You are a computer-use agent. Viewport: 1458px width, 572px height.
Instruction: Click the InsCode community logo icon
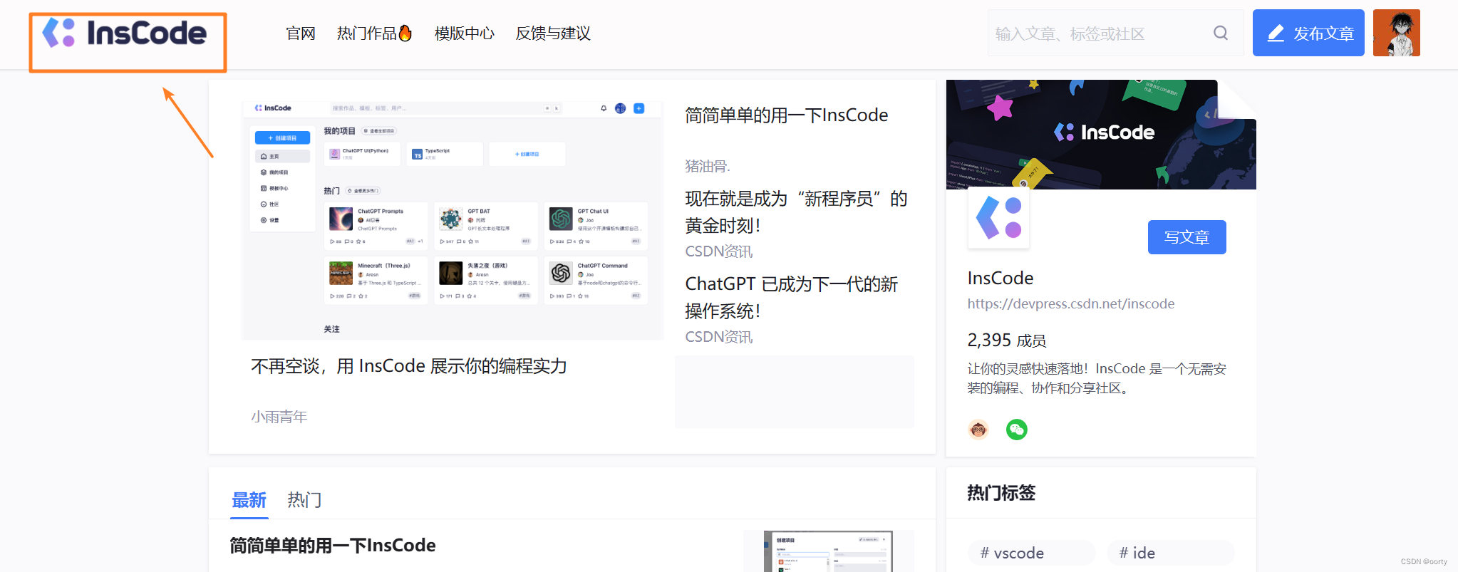[x=998, y=218]
